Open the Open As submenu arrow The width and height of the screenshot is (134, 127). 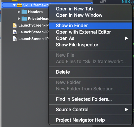(127, 38)
